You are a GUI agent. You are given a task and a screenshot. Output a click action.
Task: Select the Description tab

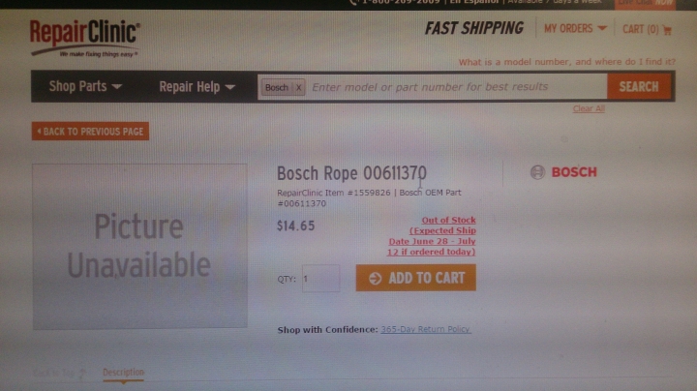pyautogui.click(x=123, y=373)
